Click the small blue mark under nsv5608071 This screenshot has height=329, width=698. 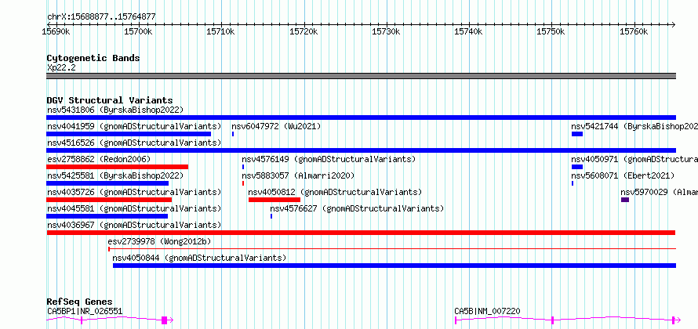[573, 183]
